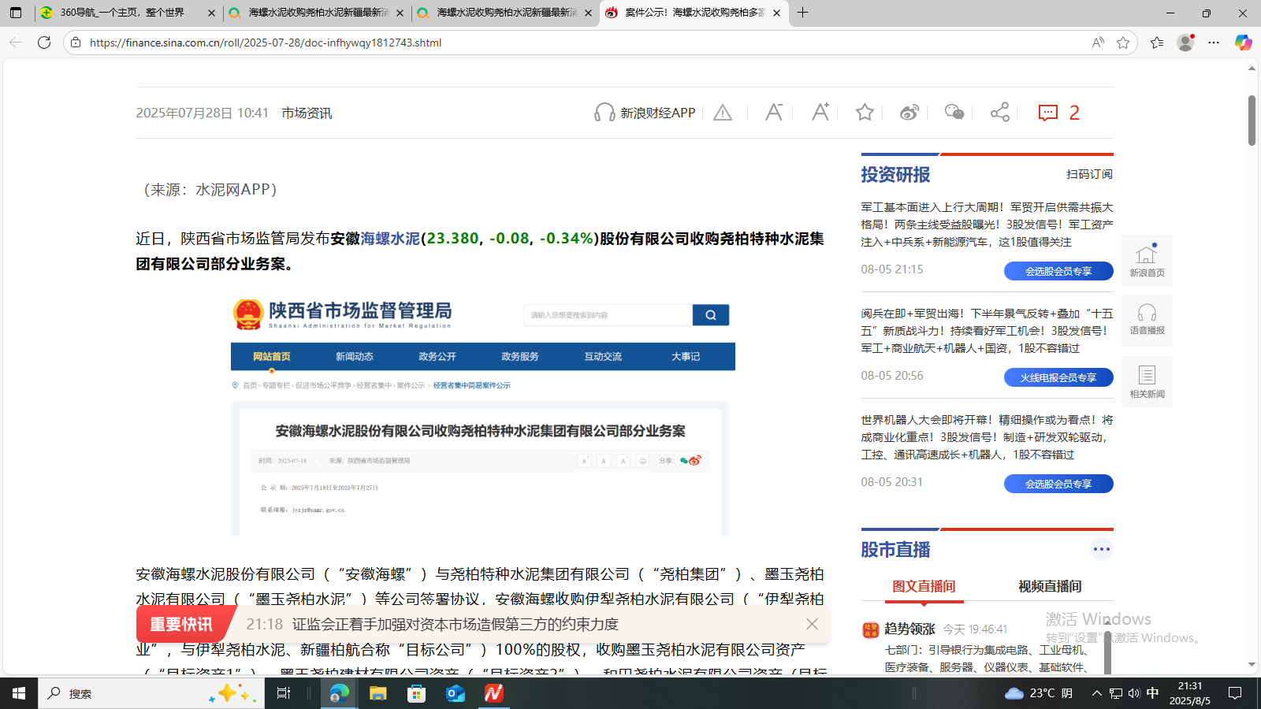Share article to Weibo icon
Screen dimensions: 1261x709
coord(909,113)
